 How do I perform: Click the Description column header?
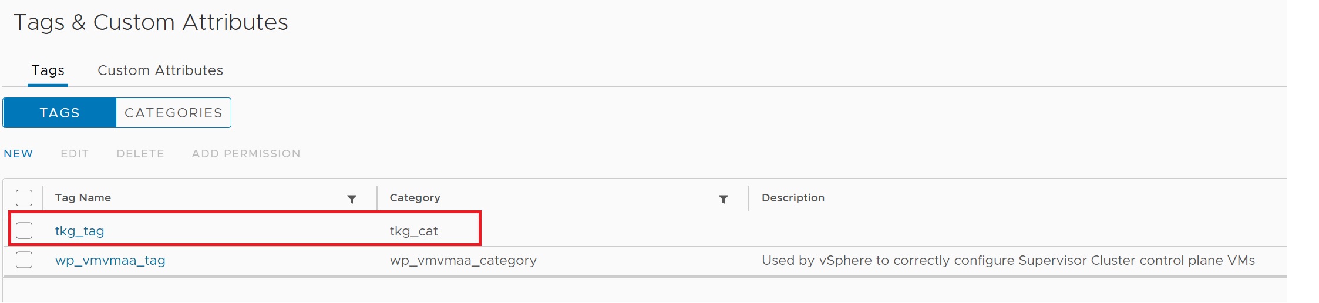tap(793, 198)
